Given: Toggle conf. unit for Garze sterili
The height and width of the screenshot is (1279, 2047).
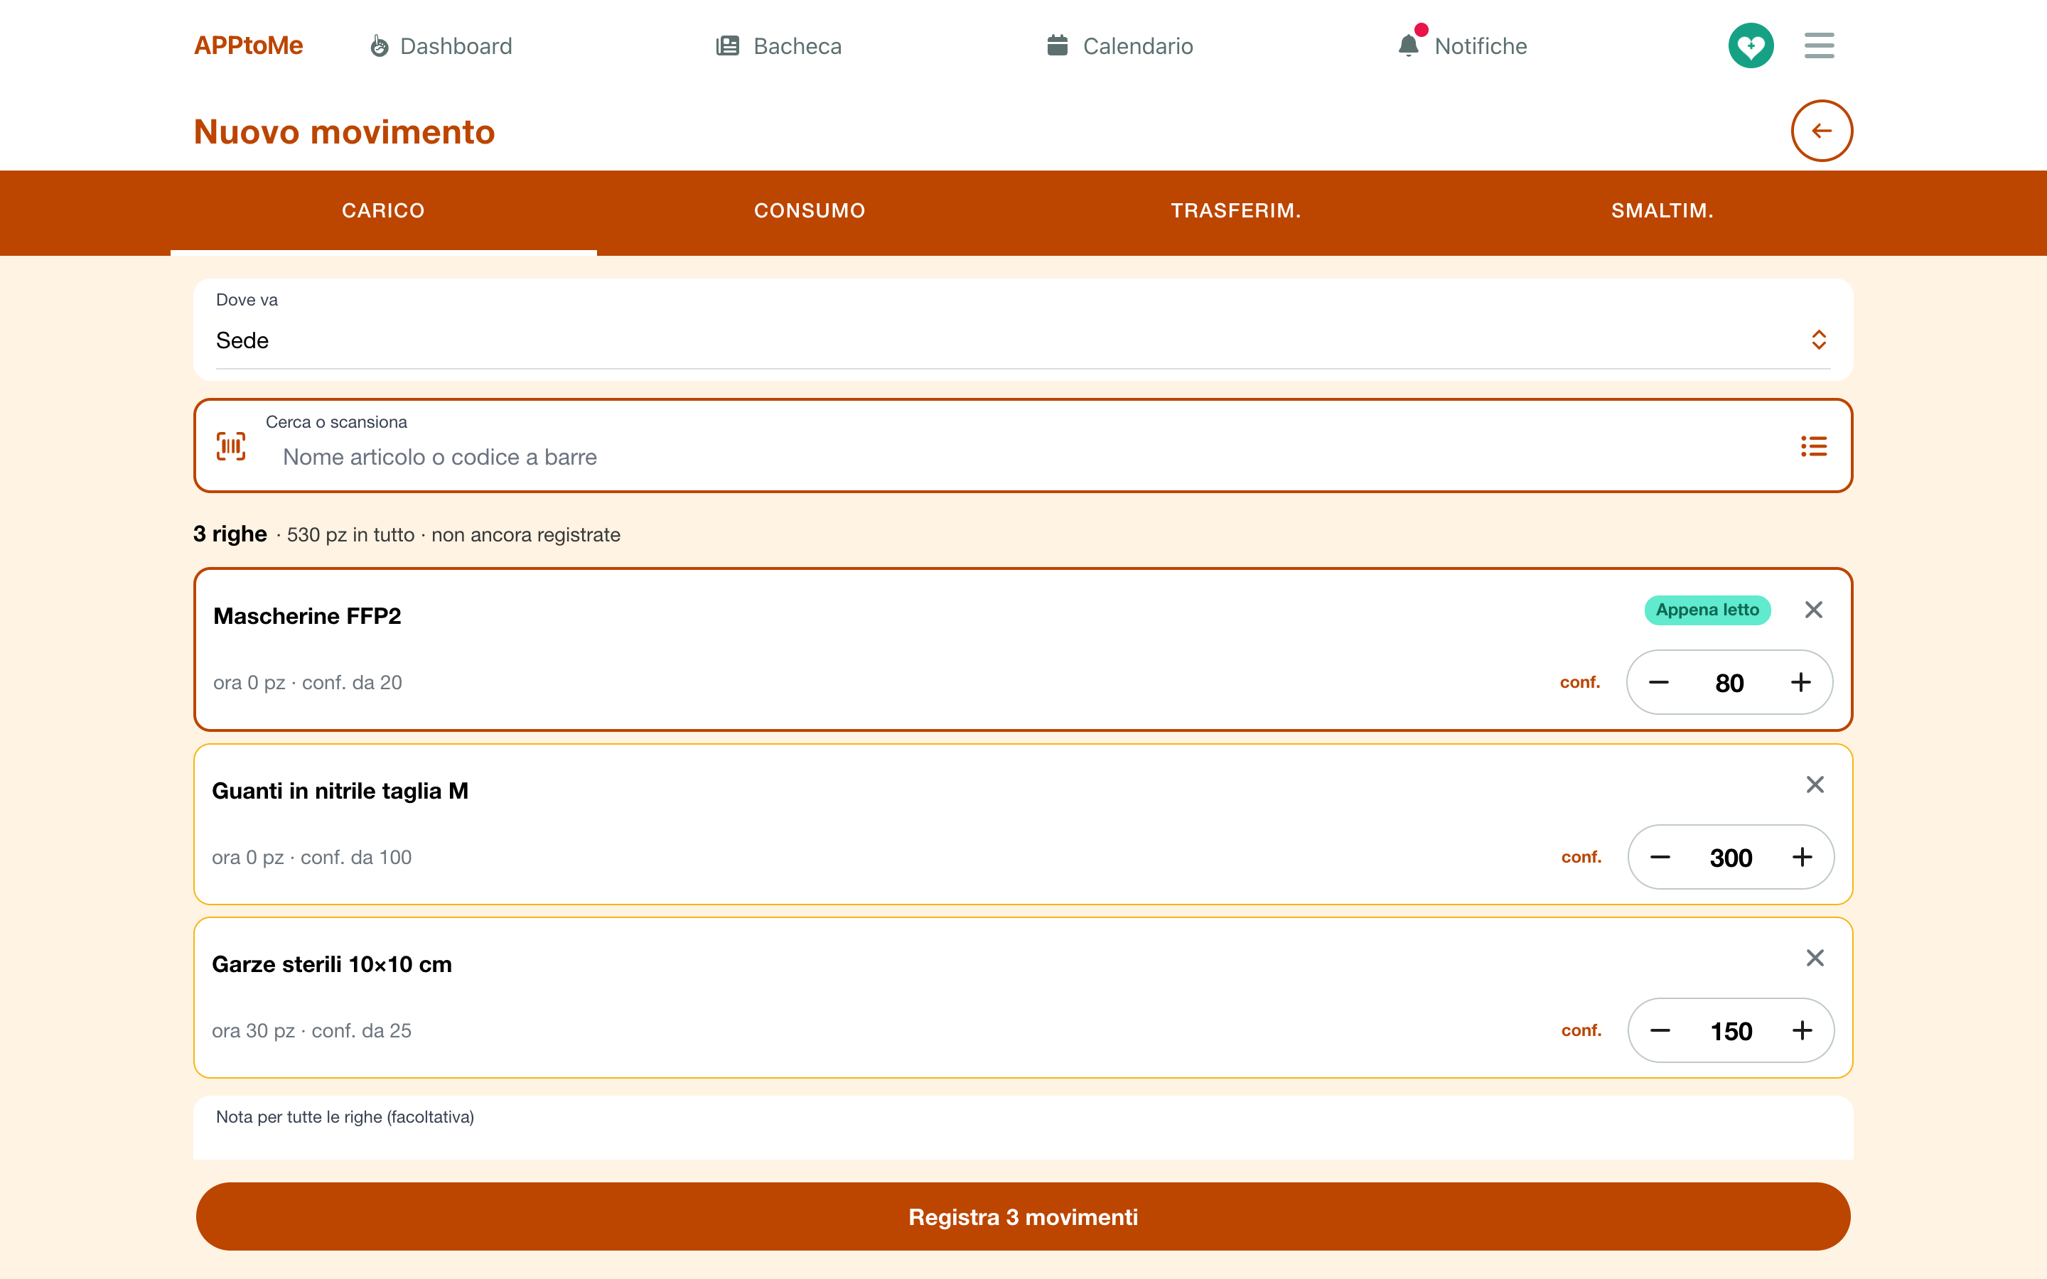Looking at the screenshot, I should point(1581,1031).
